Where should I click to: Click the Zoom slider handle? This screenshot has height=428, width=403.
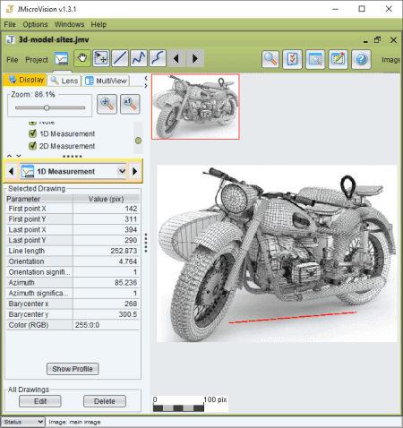click(47, 107)
